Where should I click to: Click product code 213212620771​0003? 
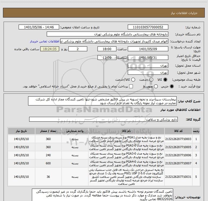coord(178,139)
